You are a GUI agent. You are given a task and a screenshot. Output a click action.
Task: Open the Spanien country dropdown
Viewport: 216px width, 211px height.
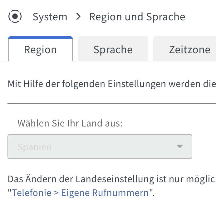tap(100, 147)
